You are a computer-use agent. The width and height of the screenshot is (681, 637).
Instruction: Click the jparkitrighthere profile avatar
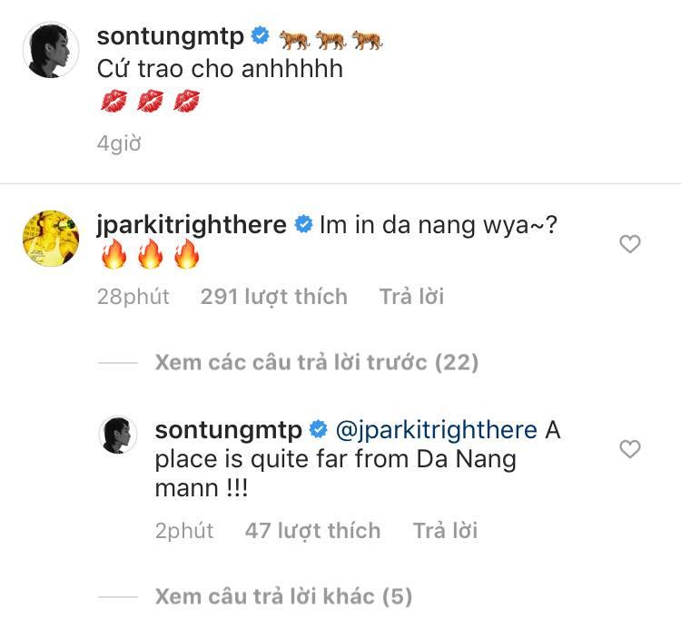(x=50, y=237)
